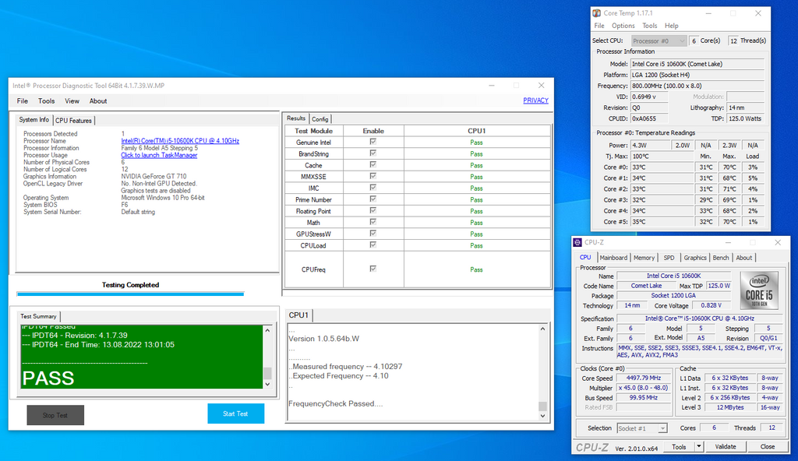Viewport: 798px width, 461px height.
Task: Select the Results tab
Action: point(295,118)
